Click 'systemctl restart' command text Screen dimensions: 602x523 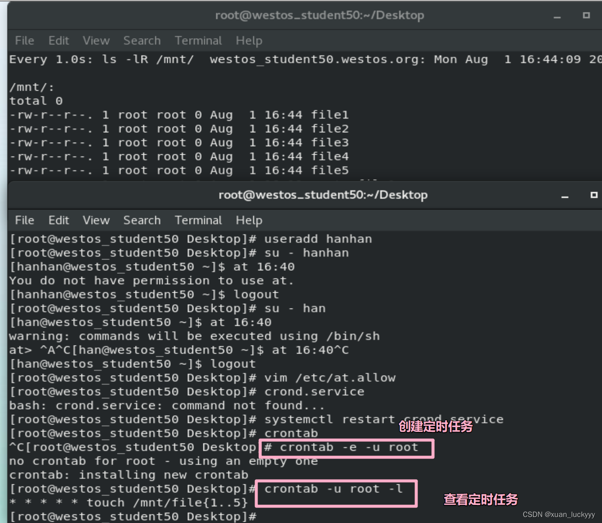point(329,419)
